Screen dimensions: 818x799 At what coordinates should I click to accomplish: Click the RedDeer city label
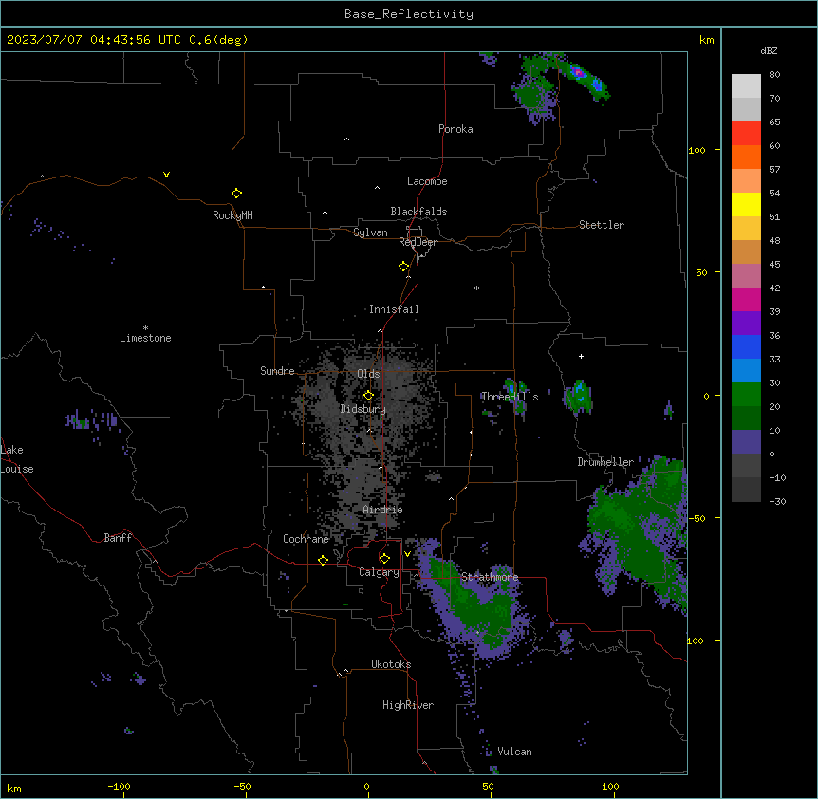tap(418, 242)
